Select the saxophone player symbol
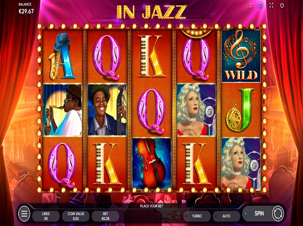This screenshot has height=226, width=303. [x=62, y=110]
